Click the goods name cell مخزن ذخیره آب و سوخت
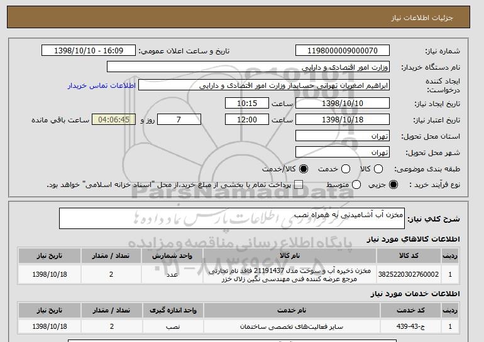The width and height of the screenshot is (484, 342). click(x=290, y=274)
